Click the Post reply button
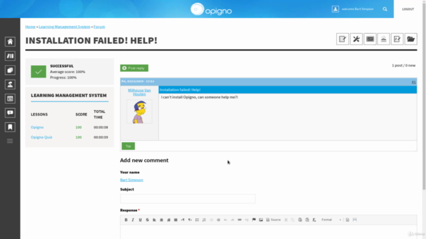 click(x=134, y=68)
